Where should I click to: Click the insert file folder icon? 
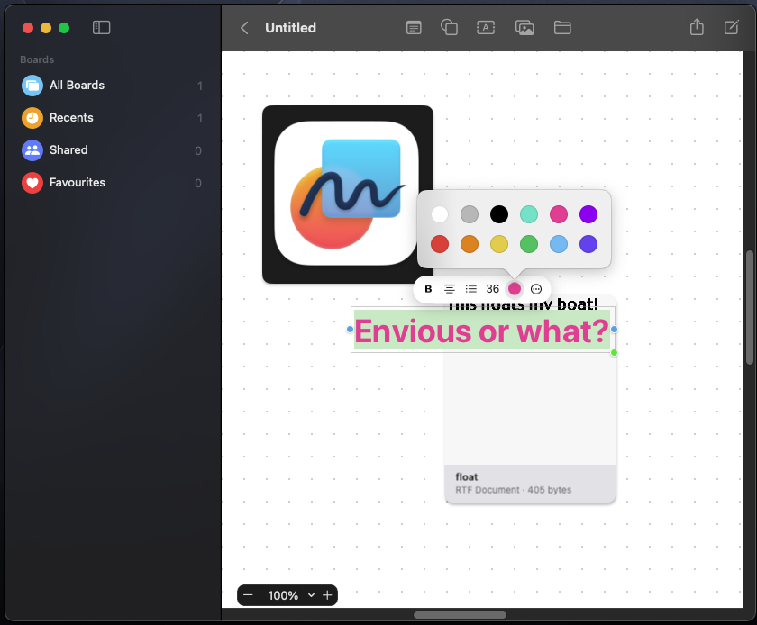click(x=562, y=28)
